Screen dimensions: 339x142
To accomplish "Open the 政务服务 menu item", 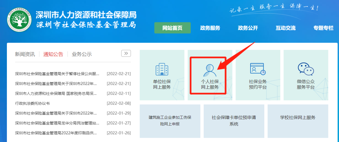I will (x=210, y=28).
